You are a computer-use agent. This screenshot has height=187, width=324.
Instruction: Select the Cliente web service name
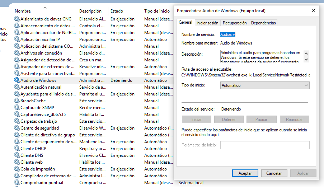pyautogui.click(x=32, y=162)
